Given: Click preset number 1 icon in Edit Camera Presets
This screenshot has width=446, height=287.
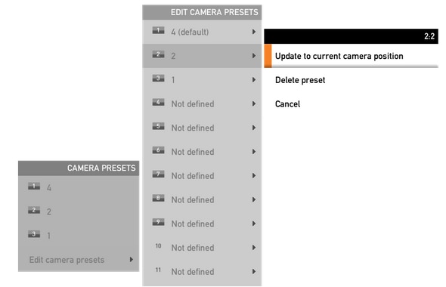Looking at the screenshot, I should [x=158, y=30].
